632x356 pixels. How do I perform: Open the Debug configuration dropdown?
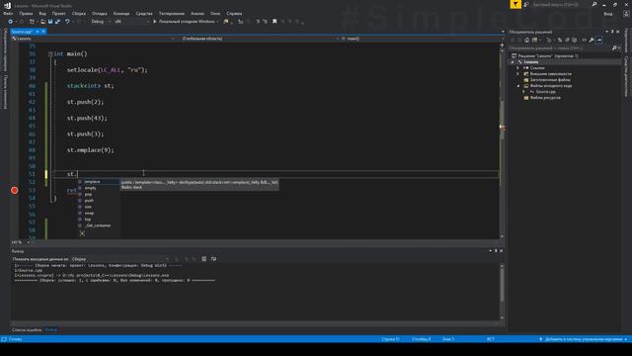[101, 22]
